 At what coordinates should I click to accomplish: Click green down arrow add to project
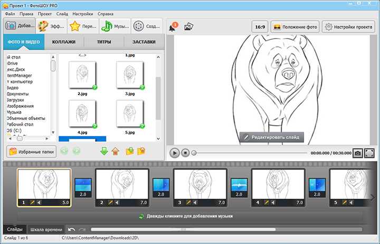[x=104, y=152]
